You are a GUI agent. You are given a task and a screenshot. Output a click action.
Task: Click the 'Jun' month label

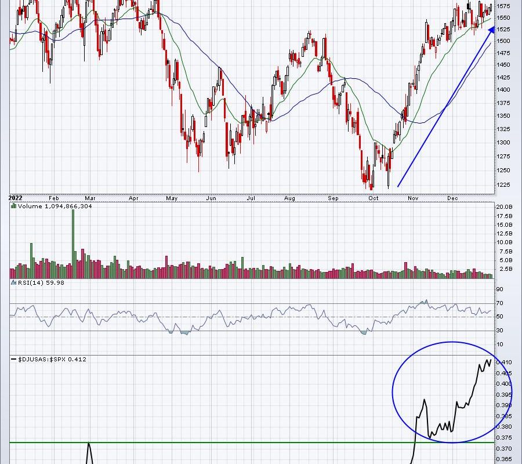tap(211, 198)
